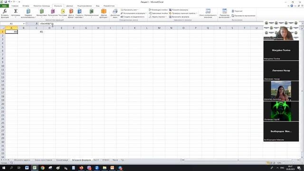The image size is (304, 171).
Task: Select the row 10 header
Action: [2, 66]
